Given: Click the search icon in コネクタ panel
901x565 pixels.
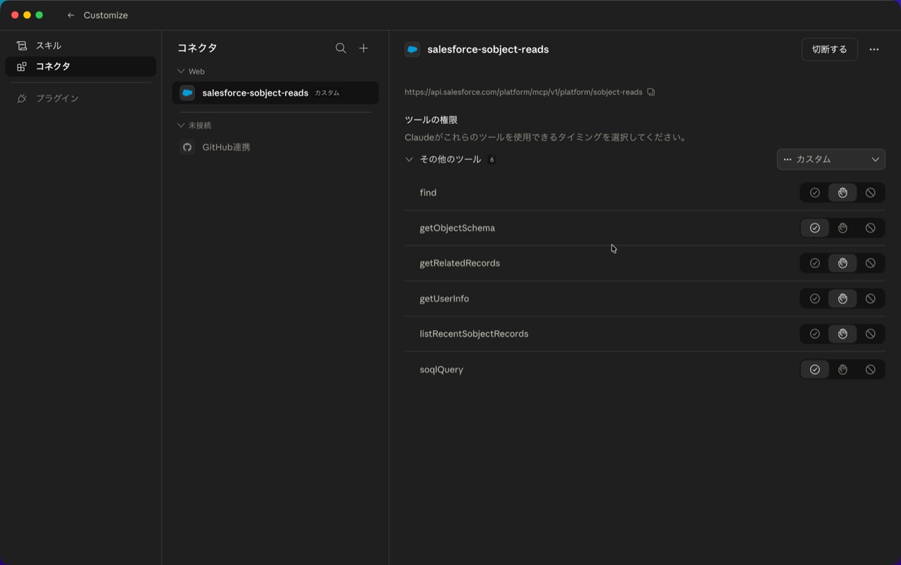Looking at the screenshot, I should pos(341,48).
